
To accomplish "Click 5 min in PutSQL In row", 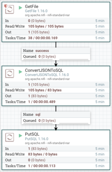I will tap(100, 149).
